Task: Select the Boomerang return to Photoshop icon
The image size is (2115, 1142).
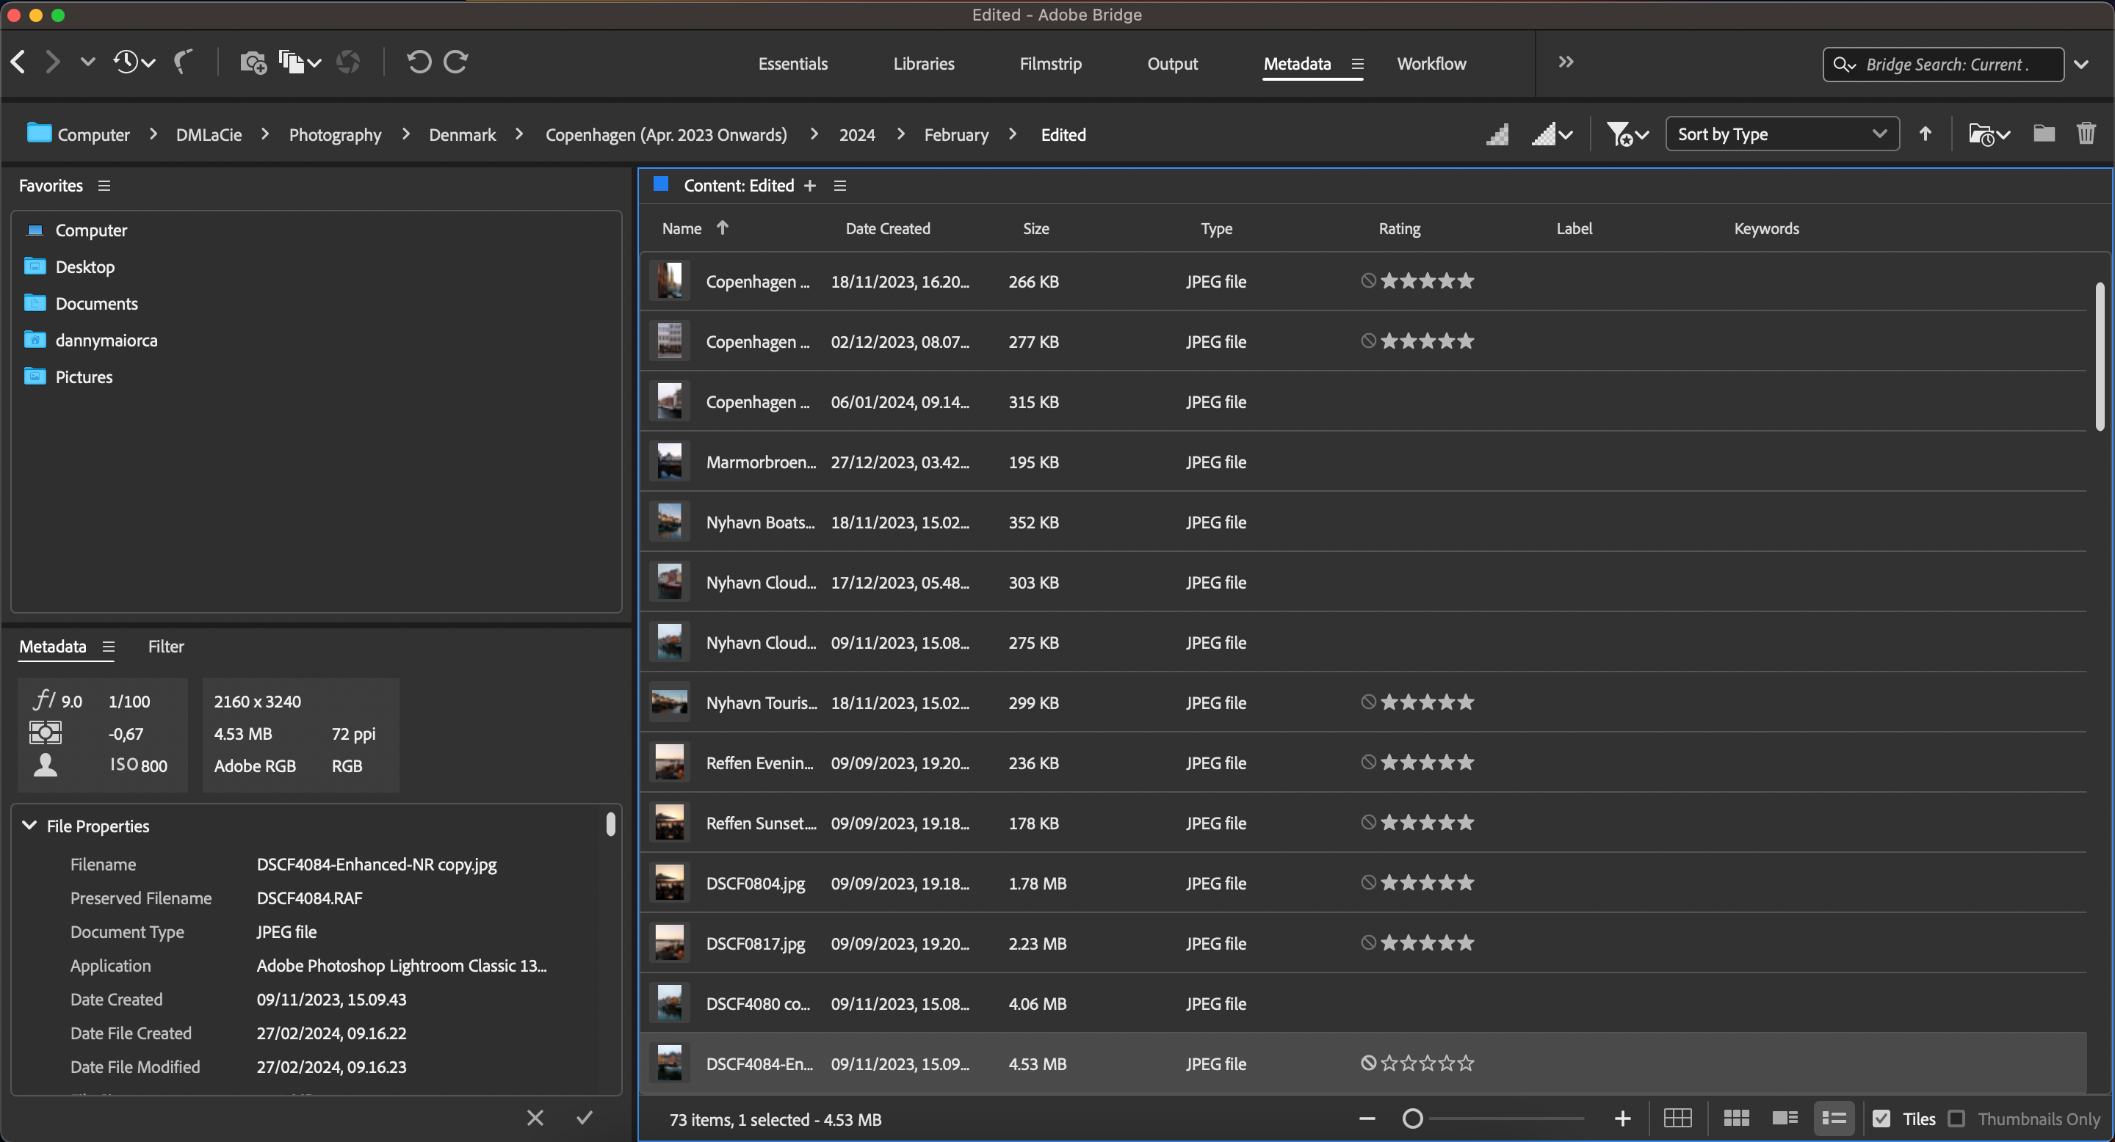Action: (184, 62)
